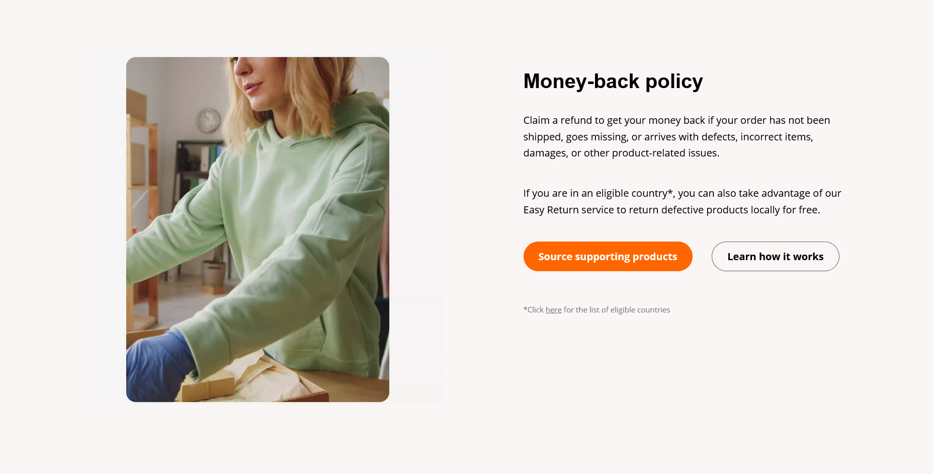Click the wall clock in the photo

(208, 121)
